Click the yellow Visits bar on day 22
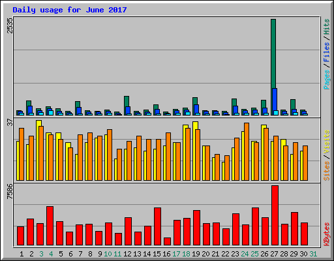Image resolution: width=334 pixels, height=261 pixels. pos(223,171)
